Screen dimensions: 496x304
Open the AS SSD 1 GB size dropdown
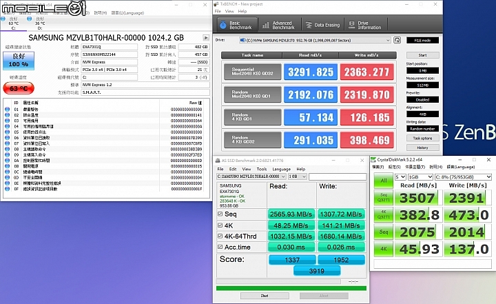pyautogui.click(x=298, y=176)
